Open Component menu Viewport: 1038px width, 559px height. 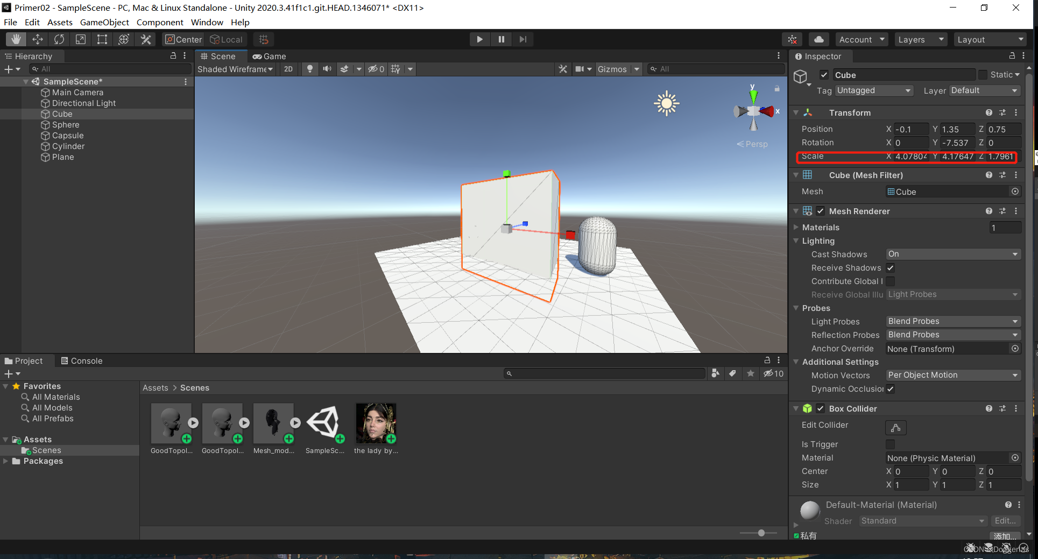(160, 22)
